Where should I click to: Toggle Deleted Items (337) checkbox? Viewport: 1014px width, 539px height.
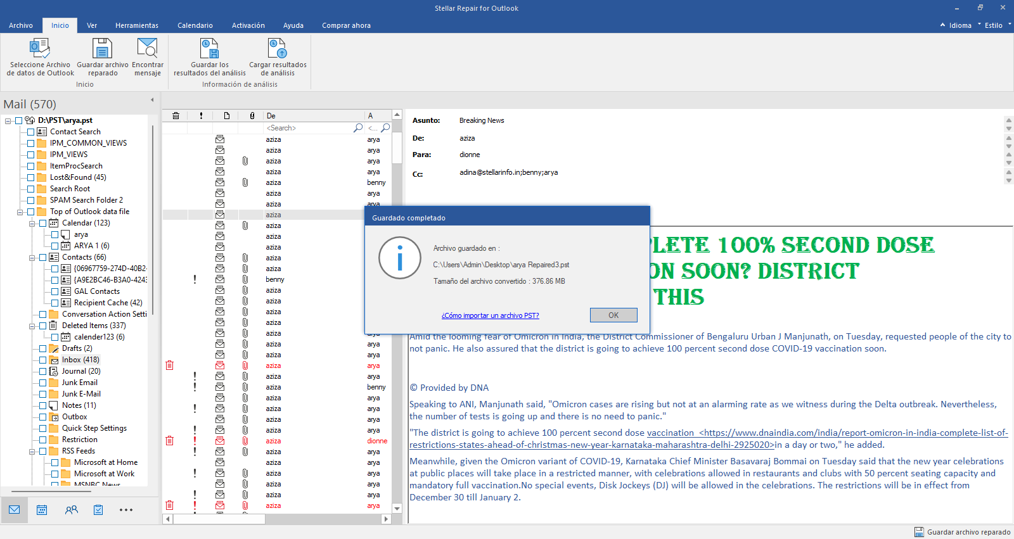pyautogui.click(x=42, y=326)
